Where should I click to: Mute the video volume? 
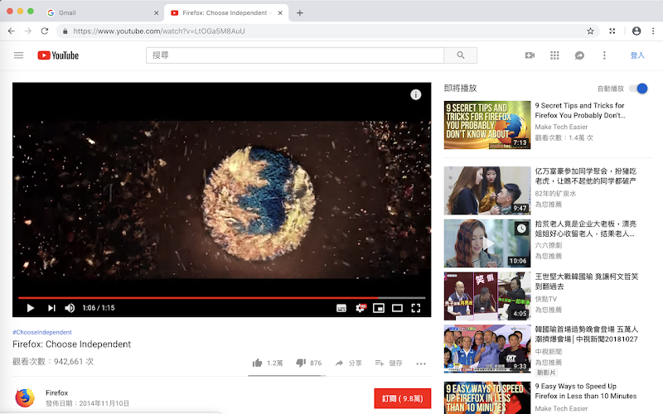click(70, 308)
